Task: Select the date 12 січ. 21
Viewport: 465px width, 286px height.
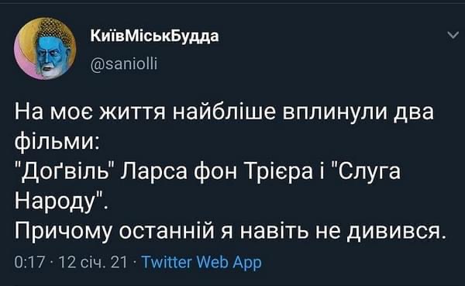Action: 93,262
